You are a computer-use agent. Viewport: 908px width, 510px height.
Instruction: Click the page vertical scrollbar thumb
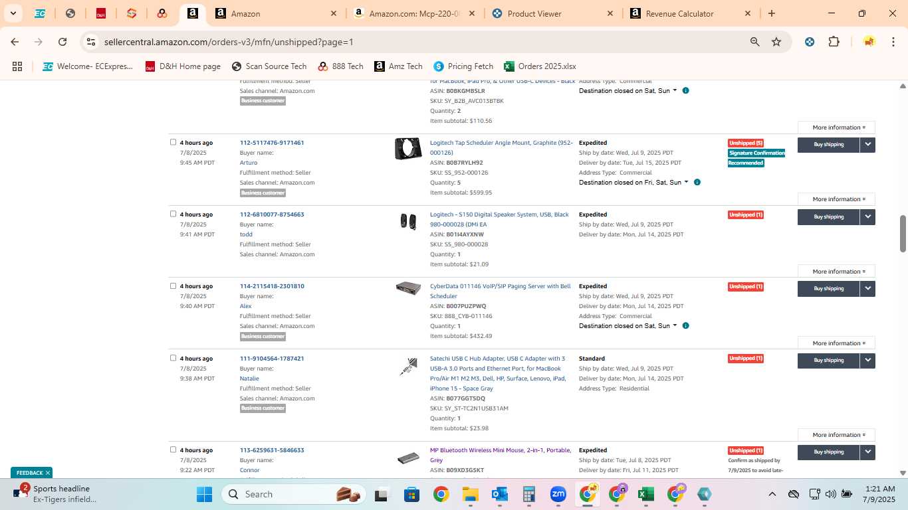coord(903,234)
